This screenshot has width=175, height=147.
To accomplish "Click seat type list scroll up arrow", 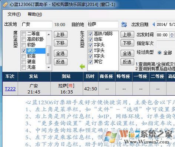I will [49, 34].
